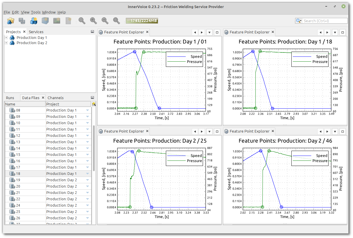Click the New Project cubes icon
The width and height of the screenshot is (353, 238).
tap(34, 21)
